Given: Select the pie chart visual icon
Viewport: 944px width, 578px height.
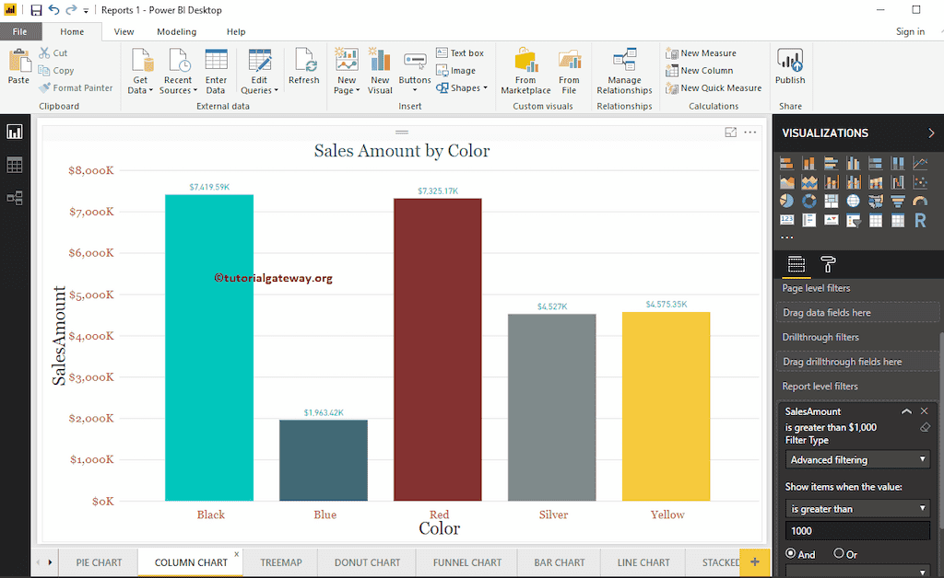Looking at the screenshot, I should [786, 202].
